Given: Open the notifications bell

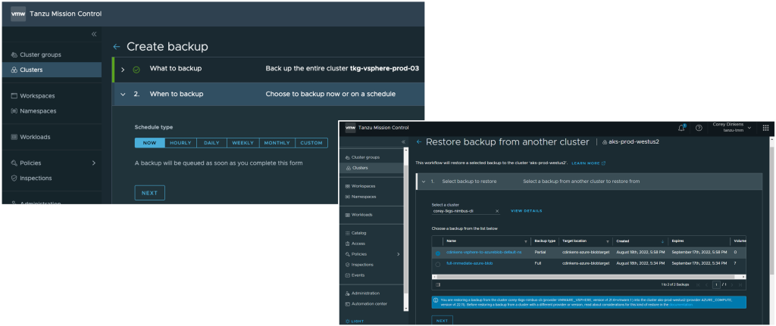Looking at the screenshot, I should (x=681, y=128).
